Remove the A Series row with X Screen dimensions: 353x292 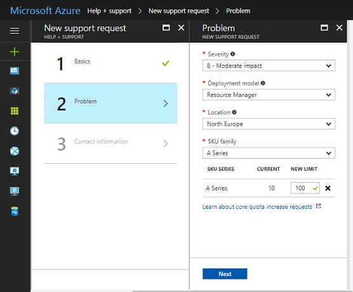328,188
